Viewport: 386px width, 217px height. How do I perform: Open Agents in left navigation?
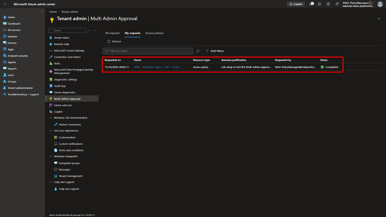tap(12, 62)
